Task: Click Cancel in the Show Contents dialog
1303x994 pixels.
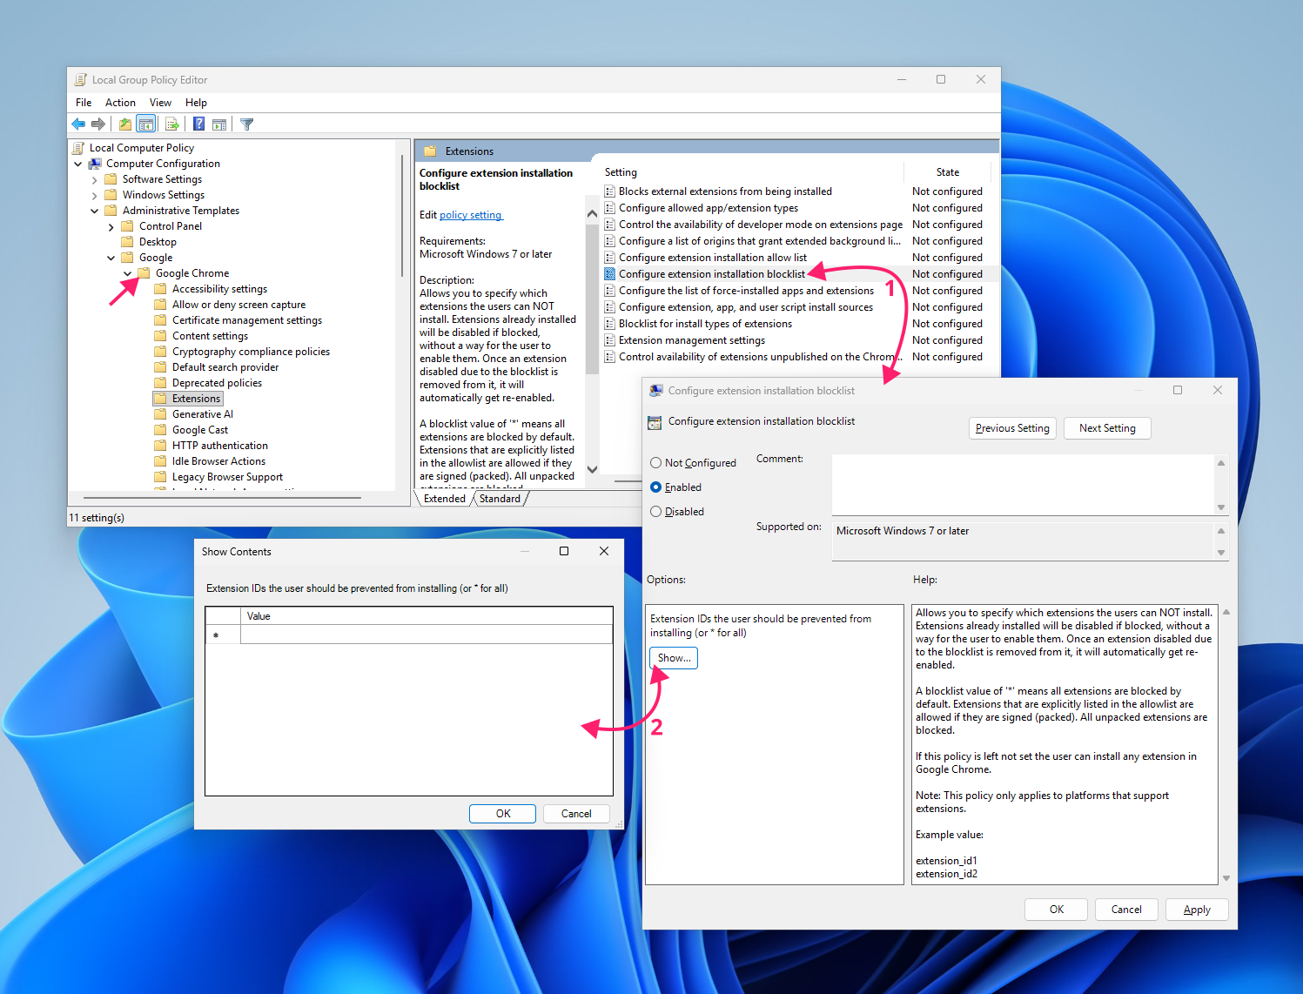Action: (576, 814)
